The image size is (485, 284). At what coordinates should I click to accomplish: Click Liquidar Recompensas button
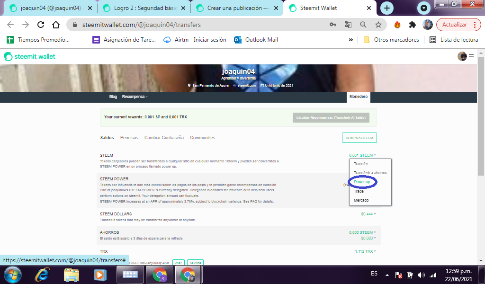[331, 117]
